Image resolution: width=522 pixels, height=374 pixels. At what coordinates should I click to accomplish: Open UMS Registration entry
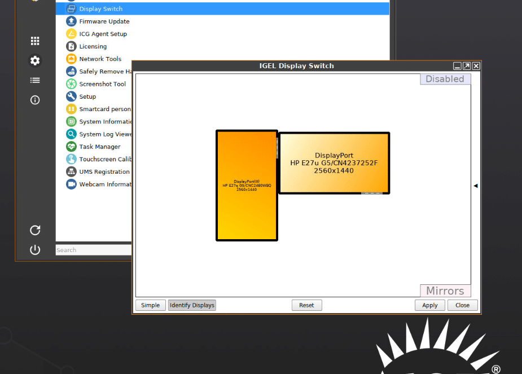tap(104, 171)
